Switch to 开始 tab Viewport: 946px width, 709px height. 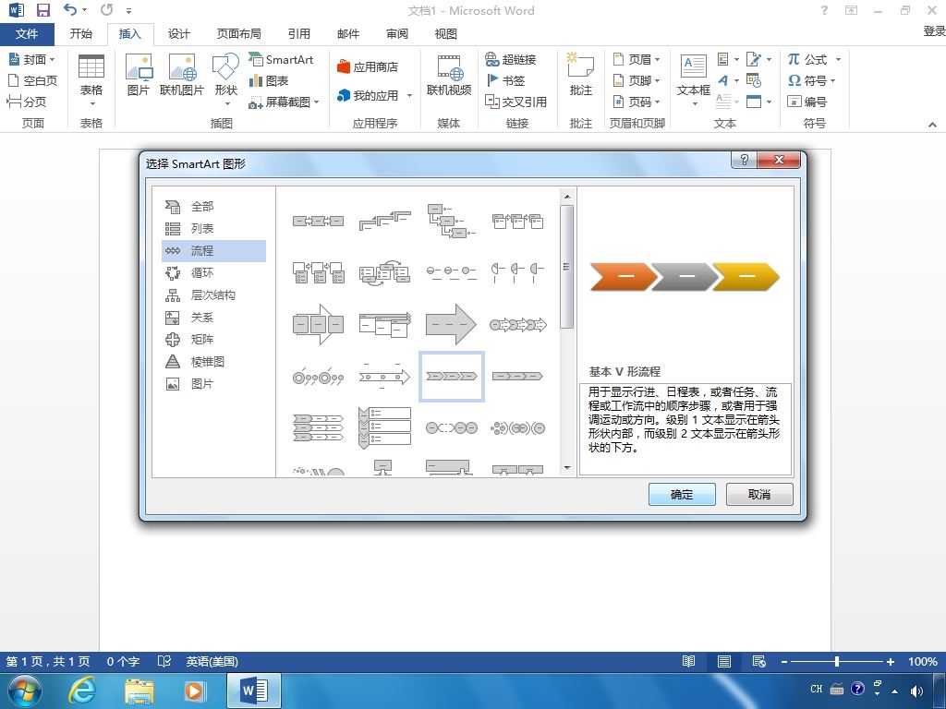click(x=81, y=34)
